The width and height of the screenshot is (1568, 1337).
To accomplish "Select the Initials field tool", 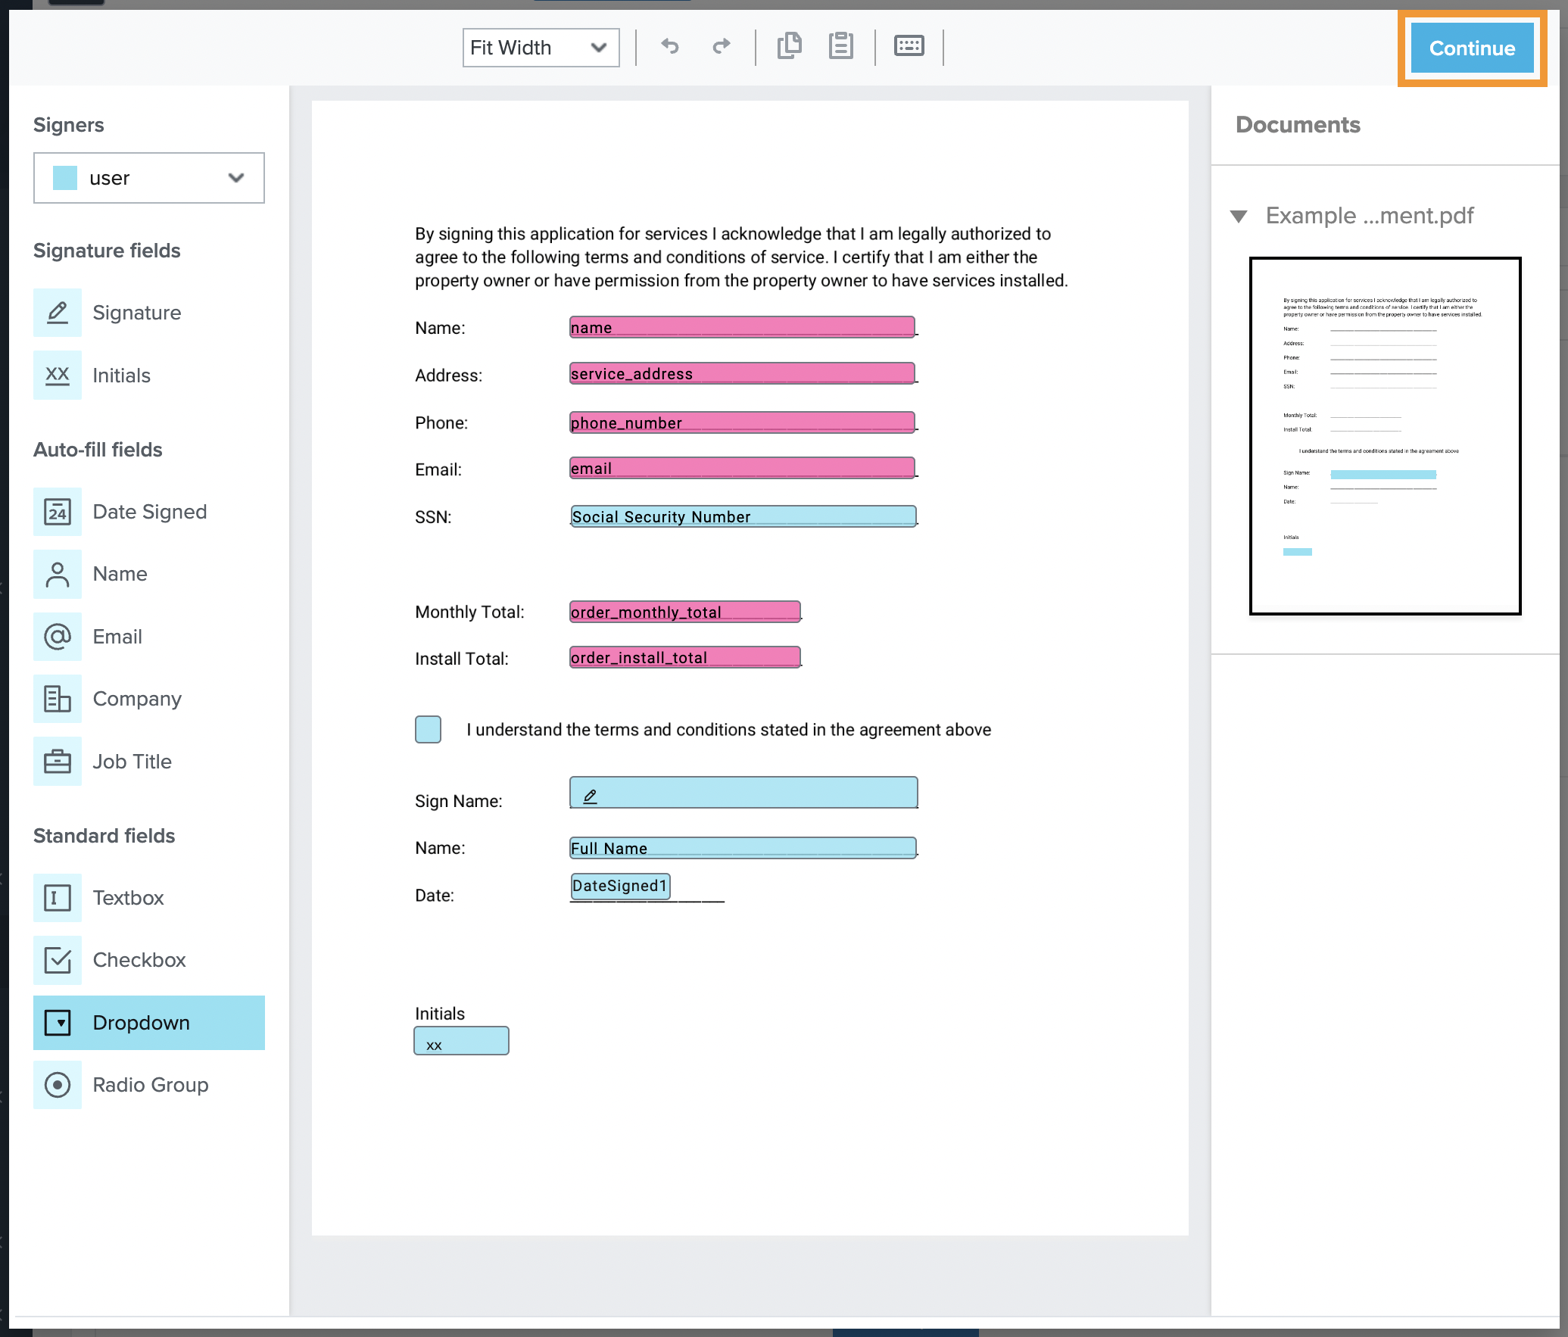I will click(121, 376).
